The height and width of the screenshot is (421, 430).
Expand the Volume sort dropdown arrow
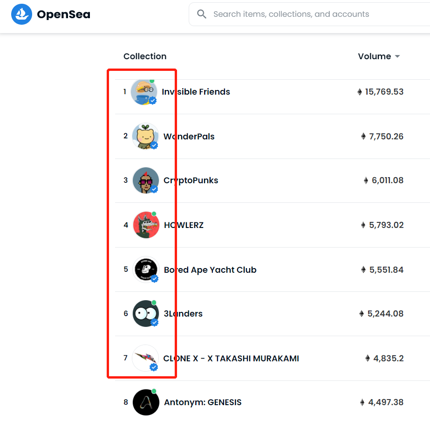pyautogui.click(x=397, y=56)
